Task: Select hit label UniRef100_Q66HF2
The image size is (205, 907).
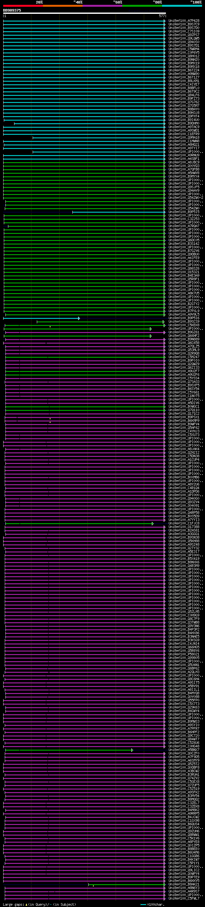Action: [184, 336]
